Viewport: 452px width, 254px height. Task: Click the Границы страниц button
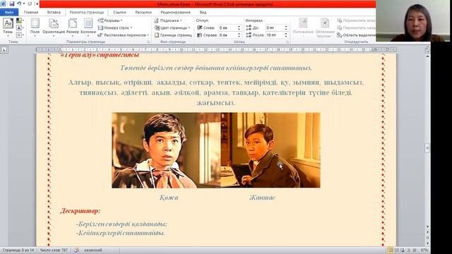point(173,35)
